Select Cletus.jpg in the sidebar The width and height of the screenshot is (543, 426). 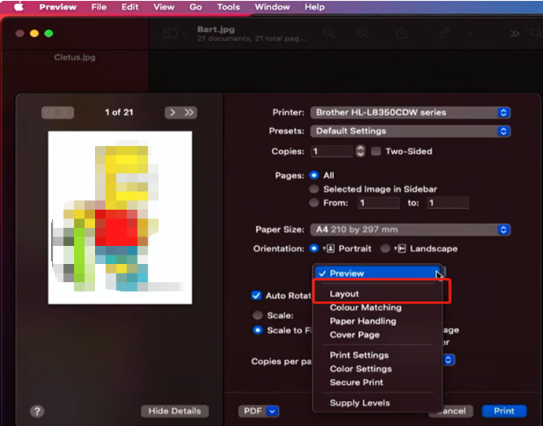[x=75, y=57]
